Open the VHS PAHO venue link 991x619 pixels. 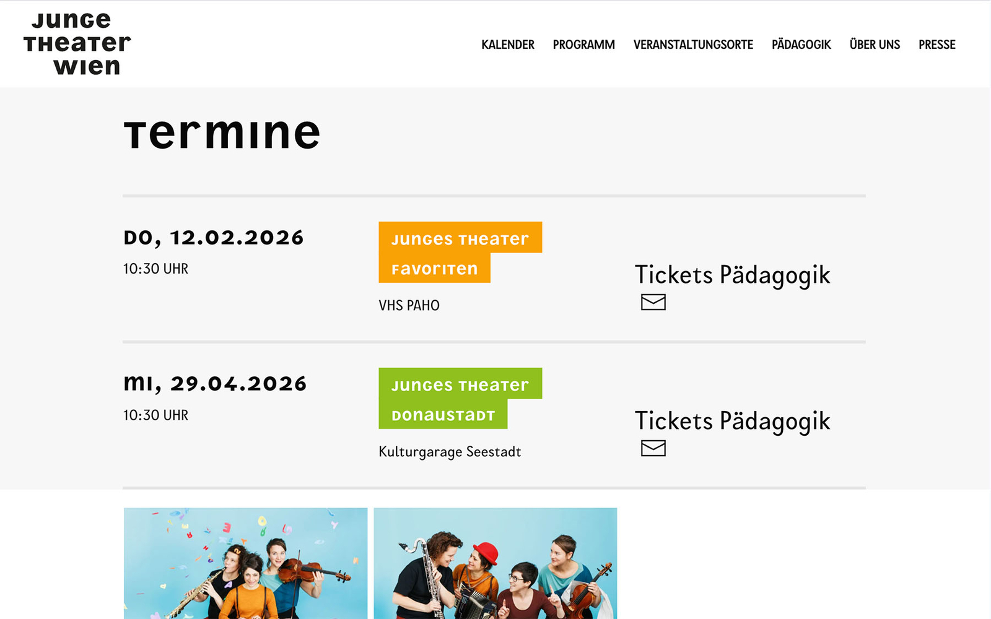tap(409, 305)
